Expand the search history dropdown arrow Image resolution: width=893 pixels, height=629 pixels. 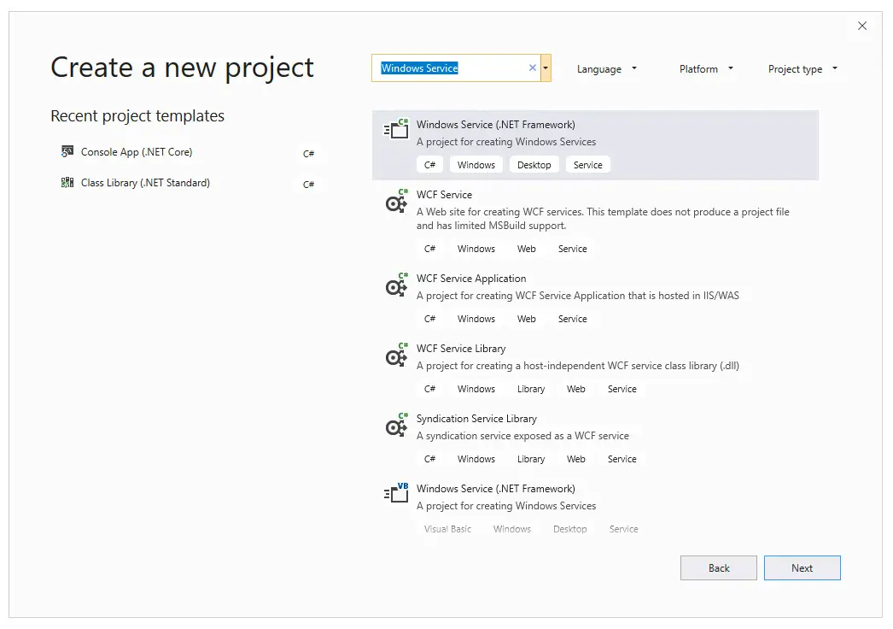point(546,68)
